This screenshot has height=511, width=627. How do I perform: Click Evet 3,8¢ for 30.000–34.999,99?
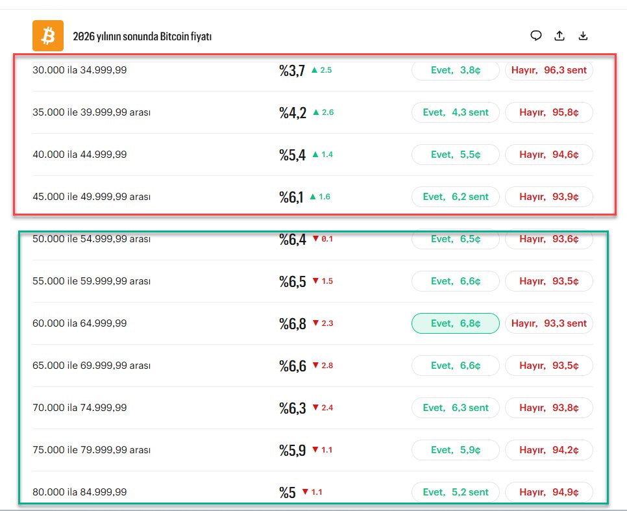pos(455,70)
